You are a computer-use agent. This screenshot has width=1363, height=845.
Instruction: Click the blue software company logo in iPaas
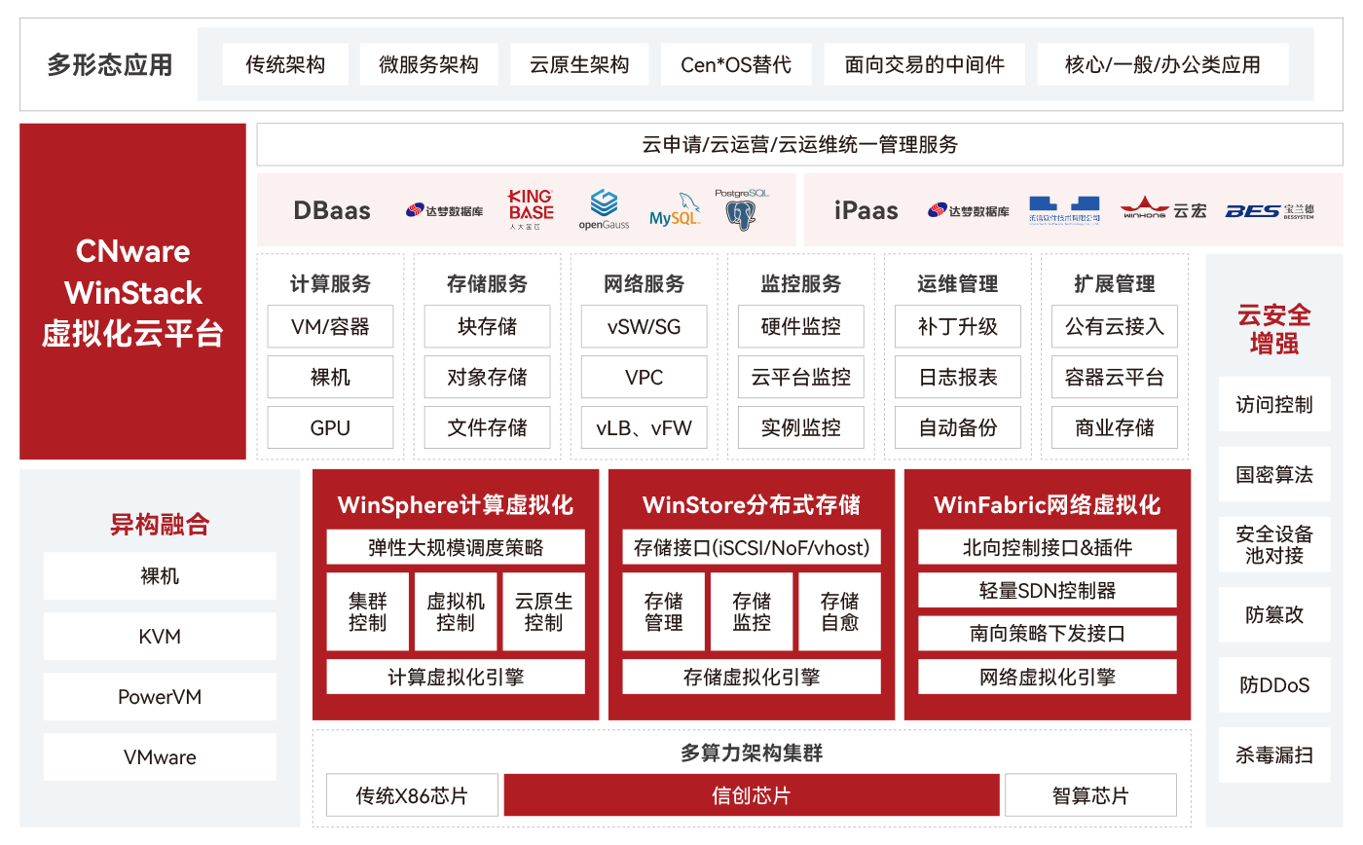pyautogui.click(x=1065, y=209)
